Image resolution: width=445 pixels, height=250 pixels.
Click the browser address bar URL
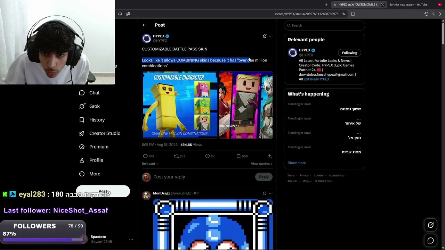coord(307,14)
